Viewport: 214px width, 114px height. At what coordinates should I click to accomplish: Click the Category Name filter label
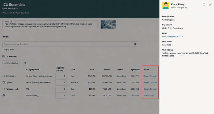(x=8, y=50)
